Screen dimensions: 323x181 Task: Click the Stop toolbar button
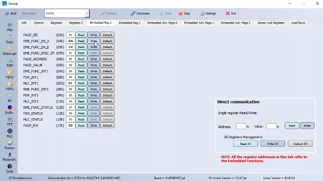(x=184, y=13)
